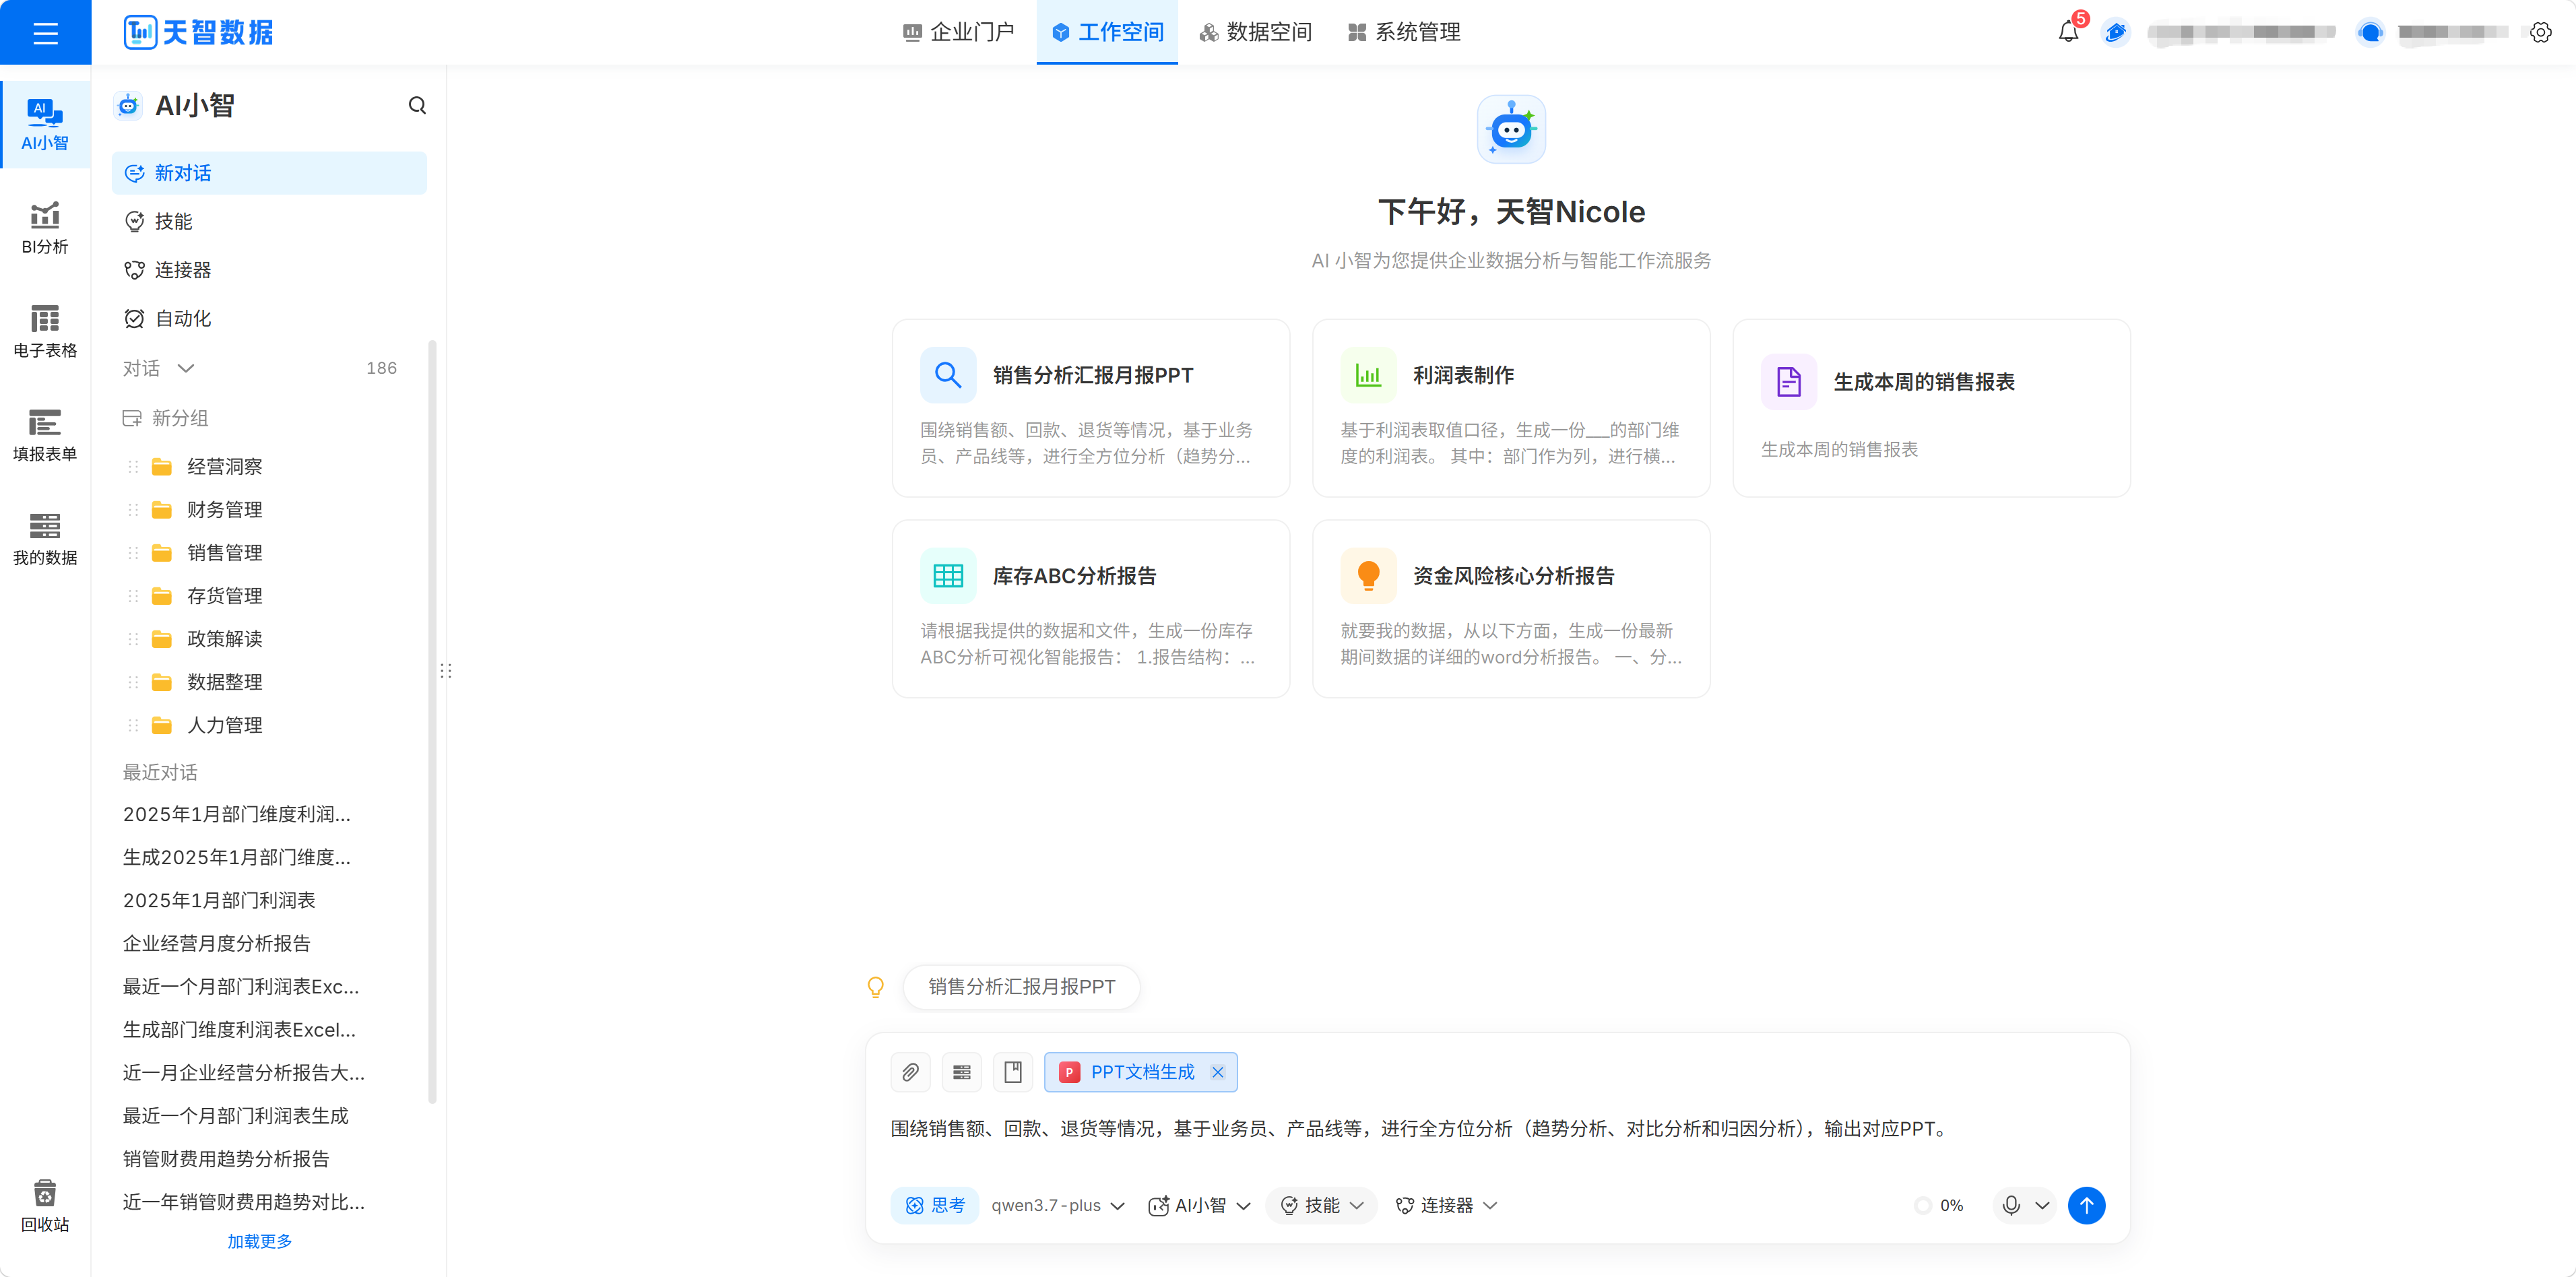Click the lightbulb suggestion icon

[875, 987]
